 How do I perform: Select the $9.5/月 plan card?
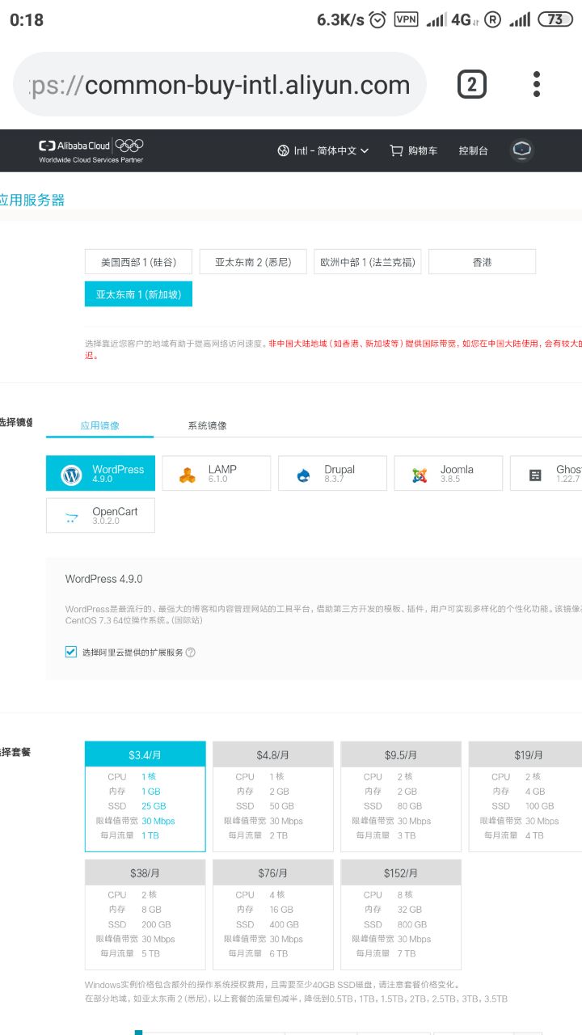401,796
